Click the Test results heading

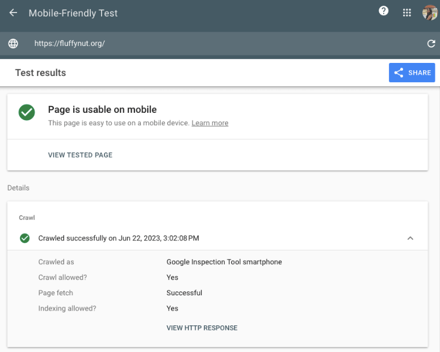click(40, 73)
